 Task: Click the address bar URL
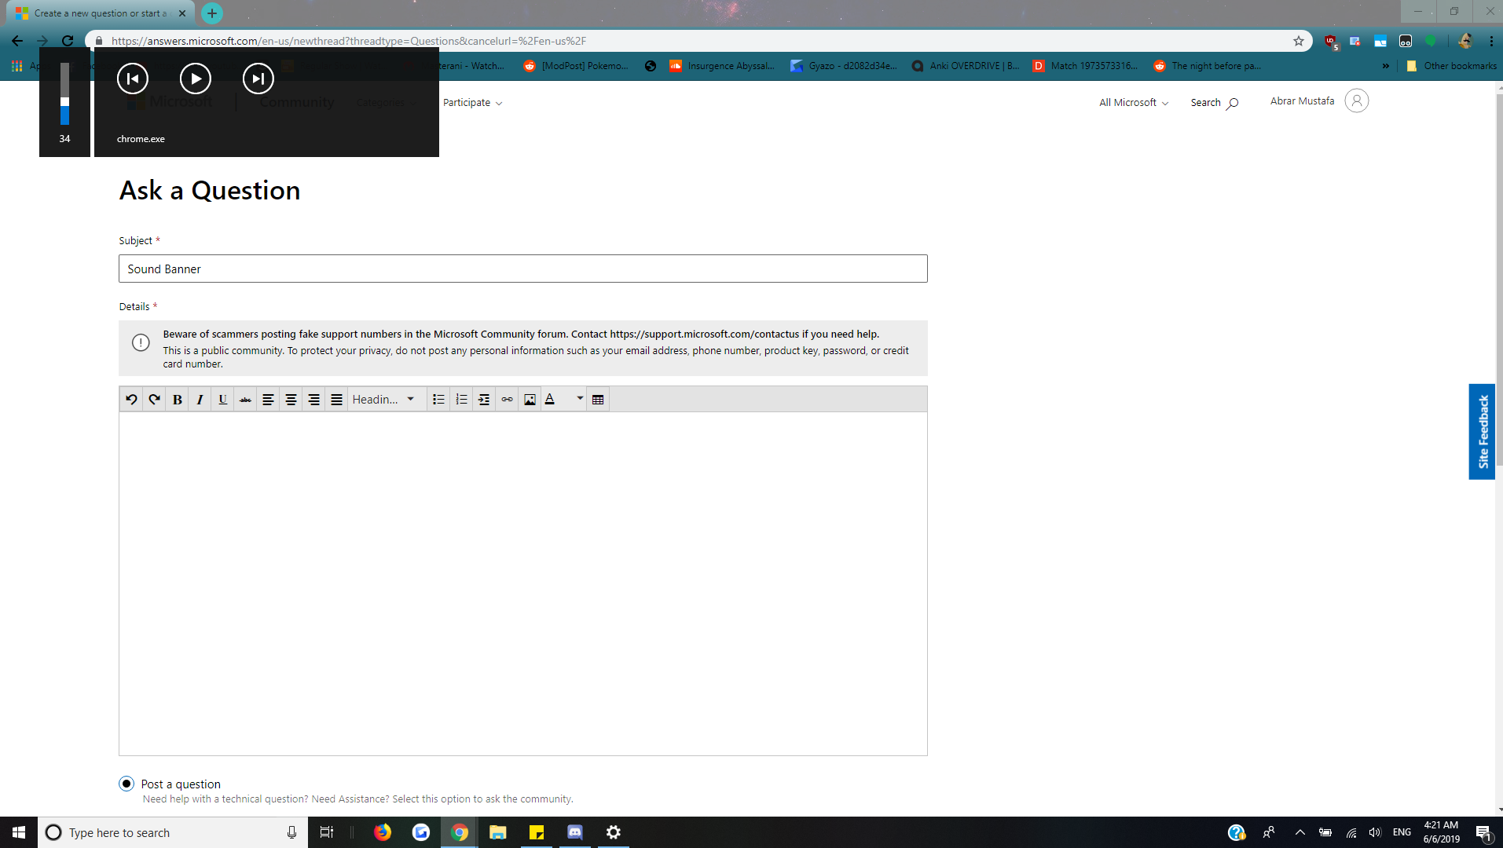(349, 41)
